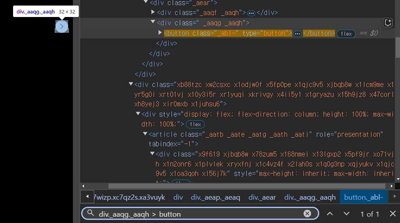This screenshot has height=223, width=400.
Task: Collapse the x9f619 div node
Action: tap(152, 153)
